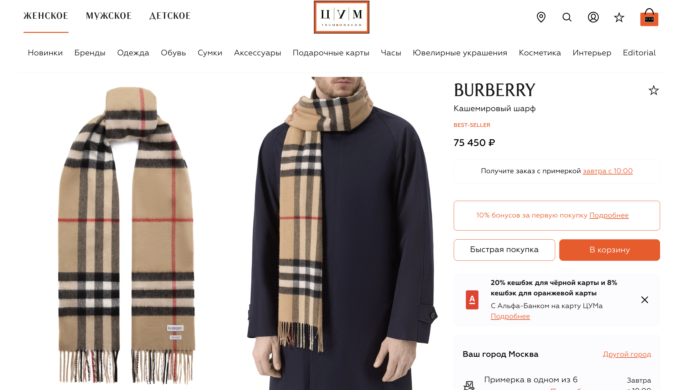Screen dimensions: 691x390
Task: Open the store location pin icon
Action: click(x=541, y=17)
